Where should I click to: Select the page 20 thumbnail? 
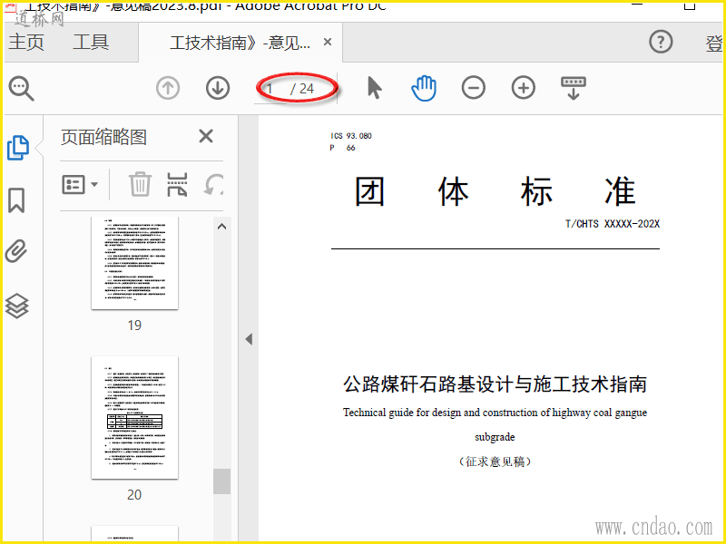tap(134, 417)
